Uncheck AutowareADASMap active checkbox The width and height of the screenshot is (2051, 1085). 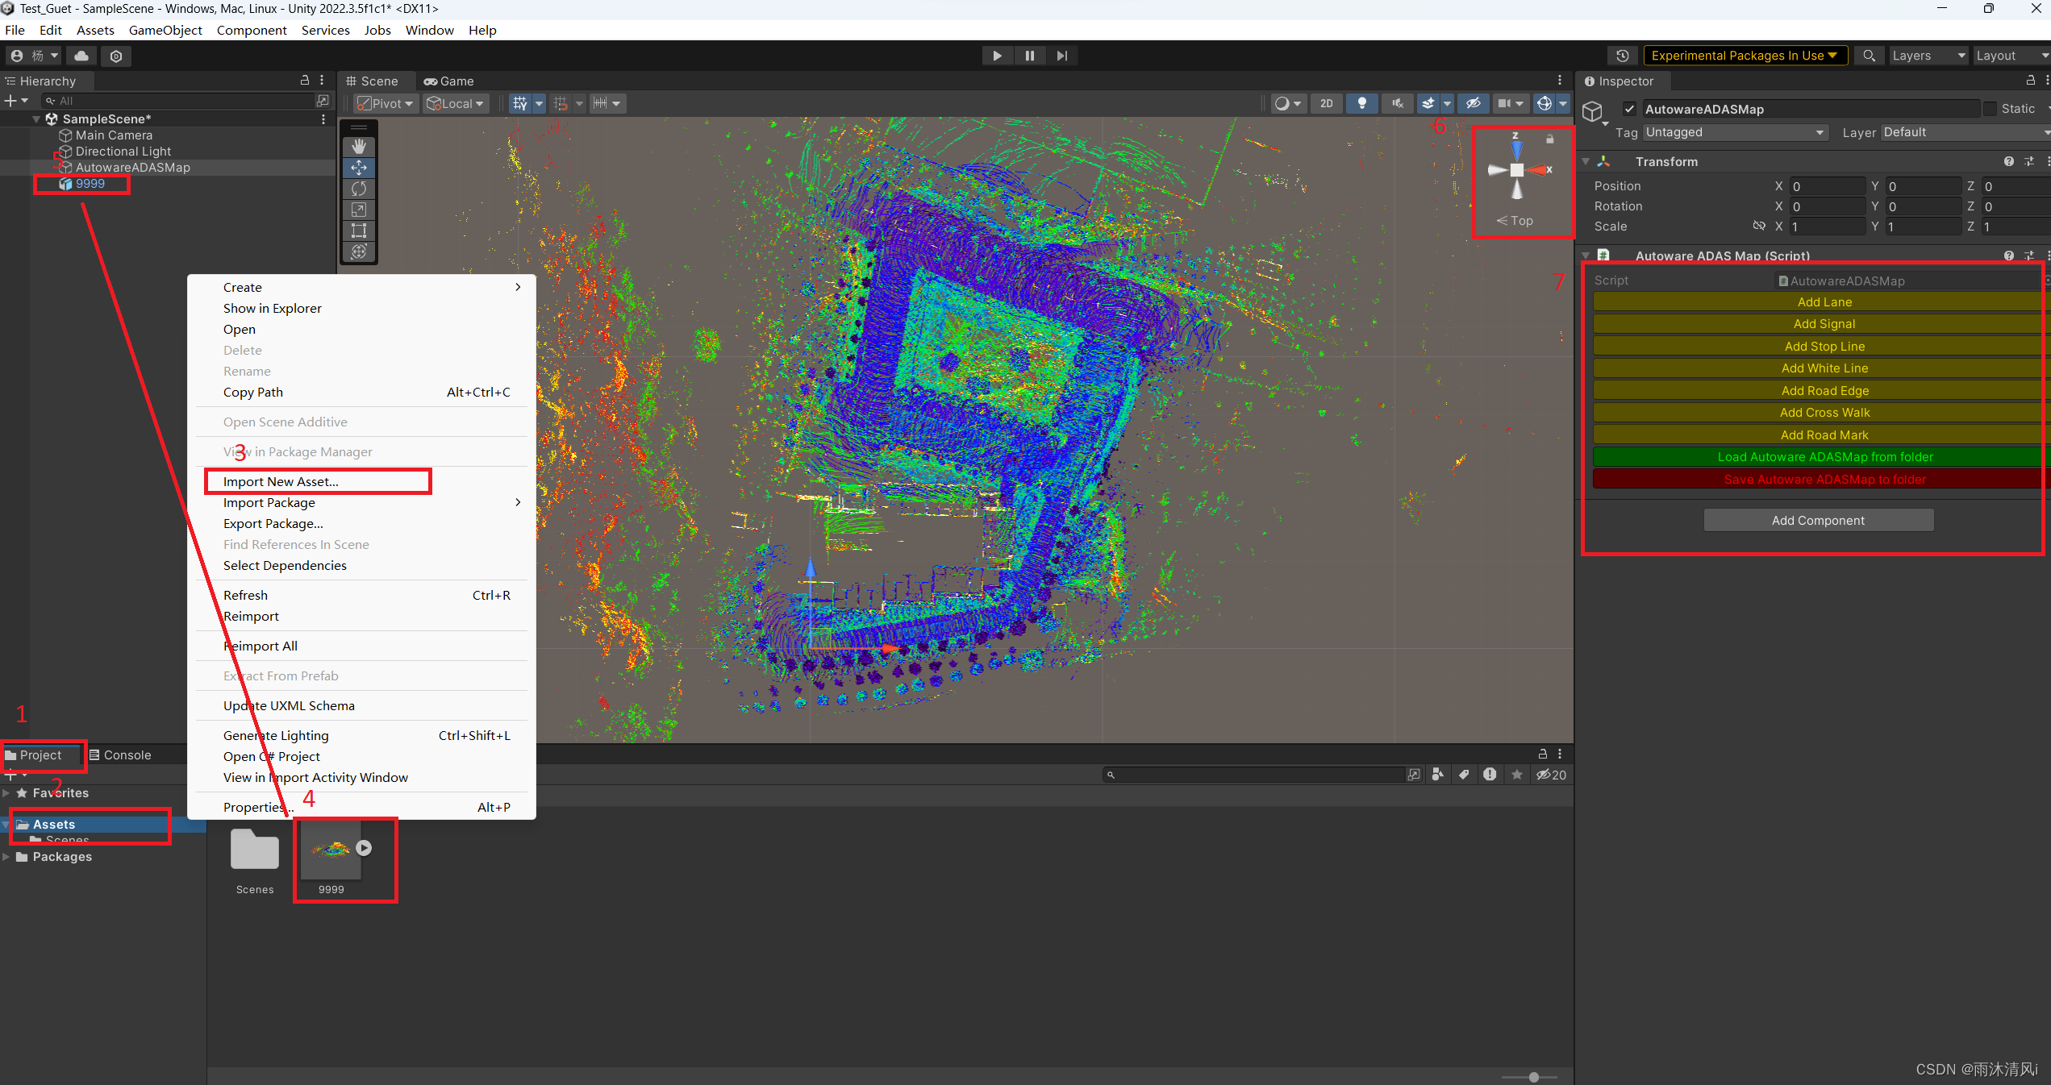tap(1630, 109)
